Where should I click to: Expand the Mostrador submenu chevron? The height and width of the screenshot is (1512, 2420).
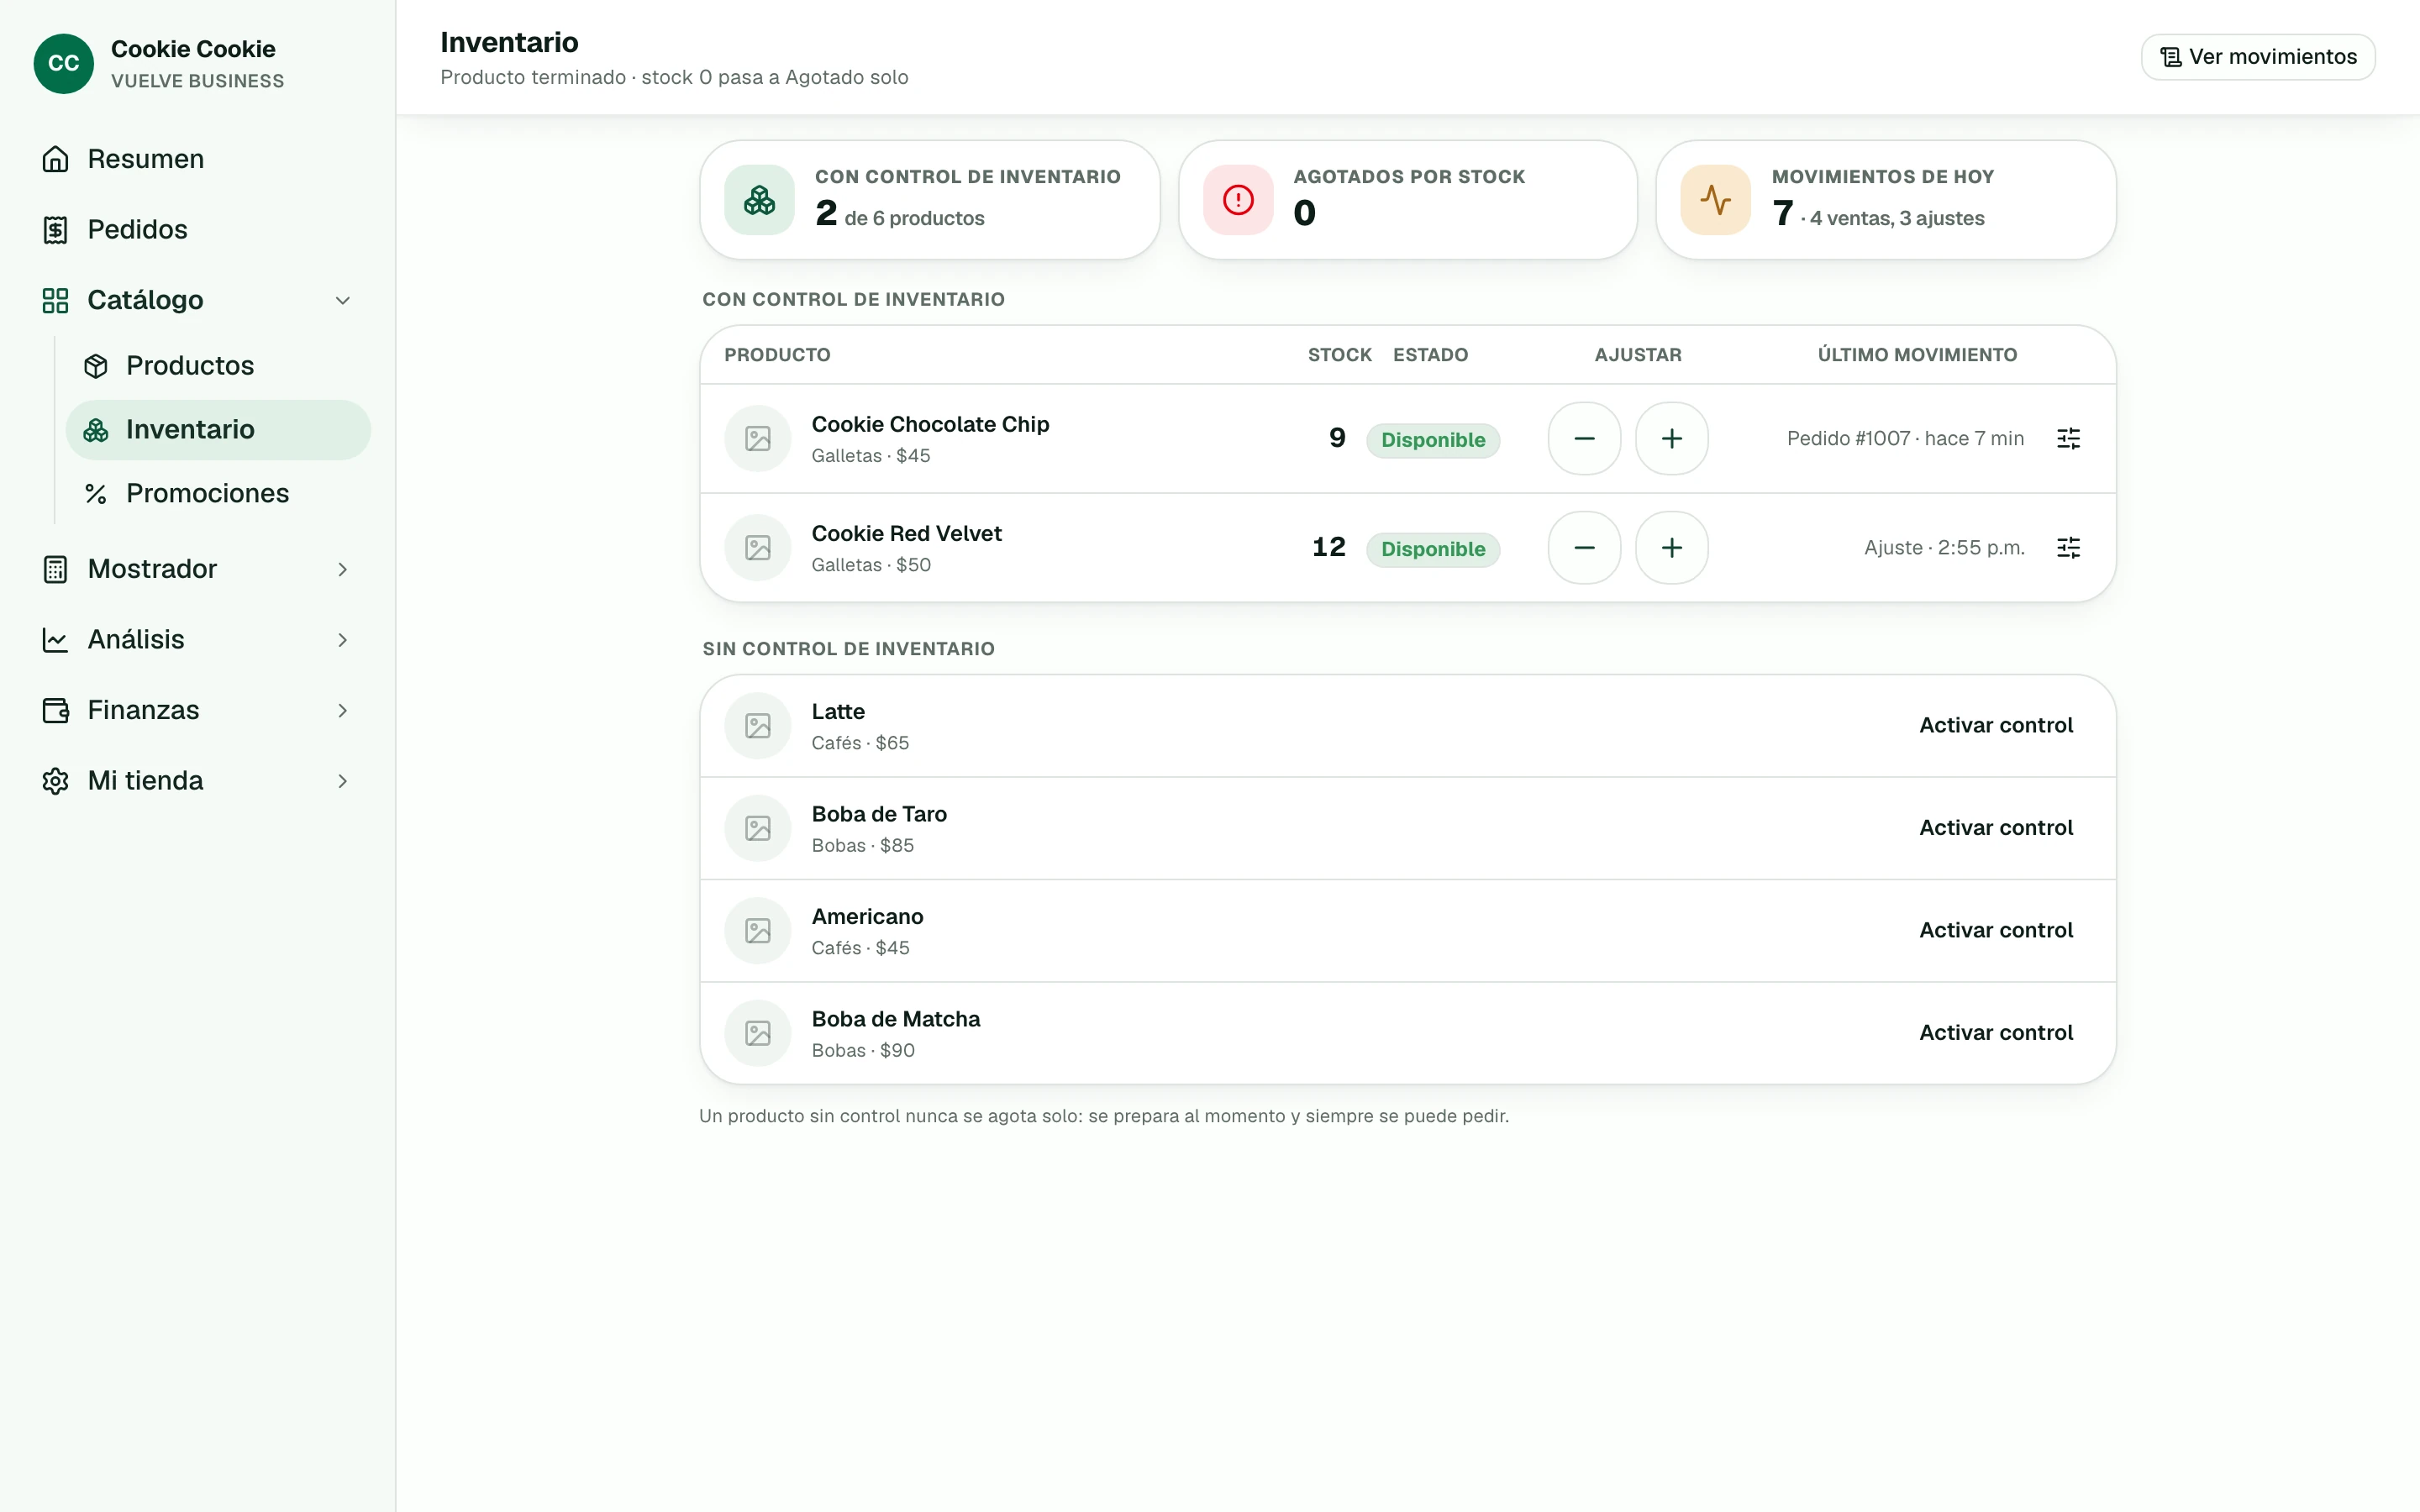(342, 569)
